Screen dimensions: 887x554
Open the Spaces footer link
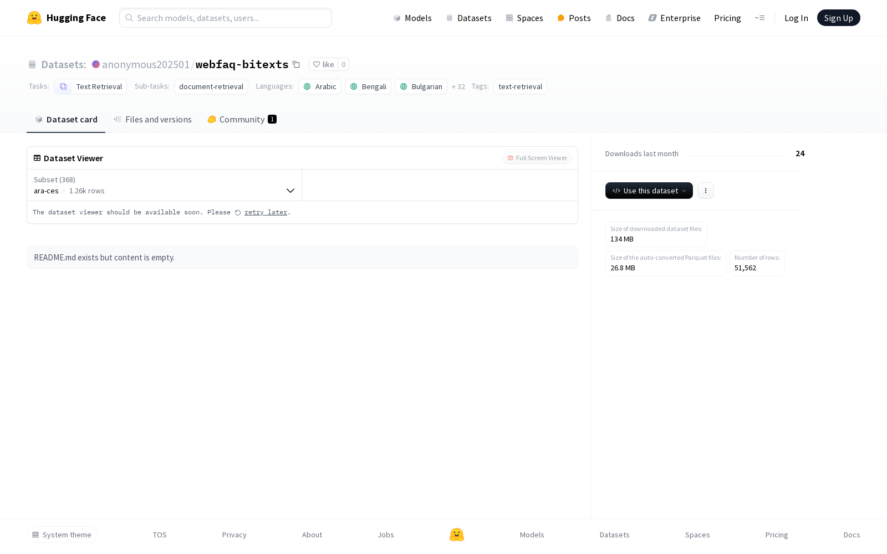(x=697, y=535)
